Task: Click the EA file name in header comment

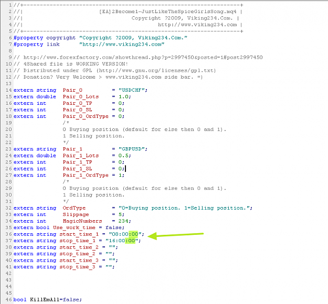Action: (168, 12)
